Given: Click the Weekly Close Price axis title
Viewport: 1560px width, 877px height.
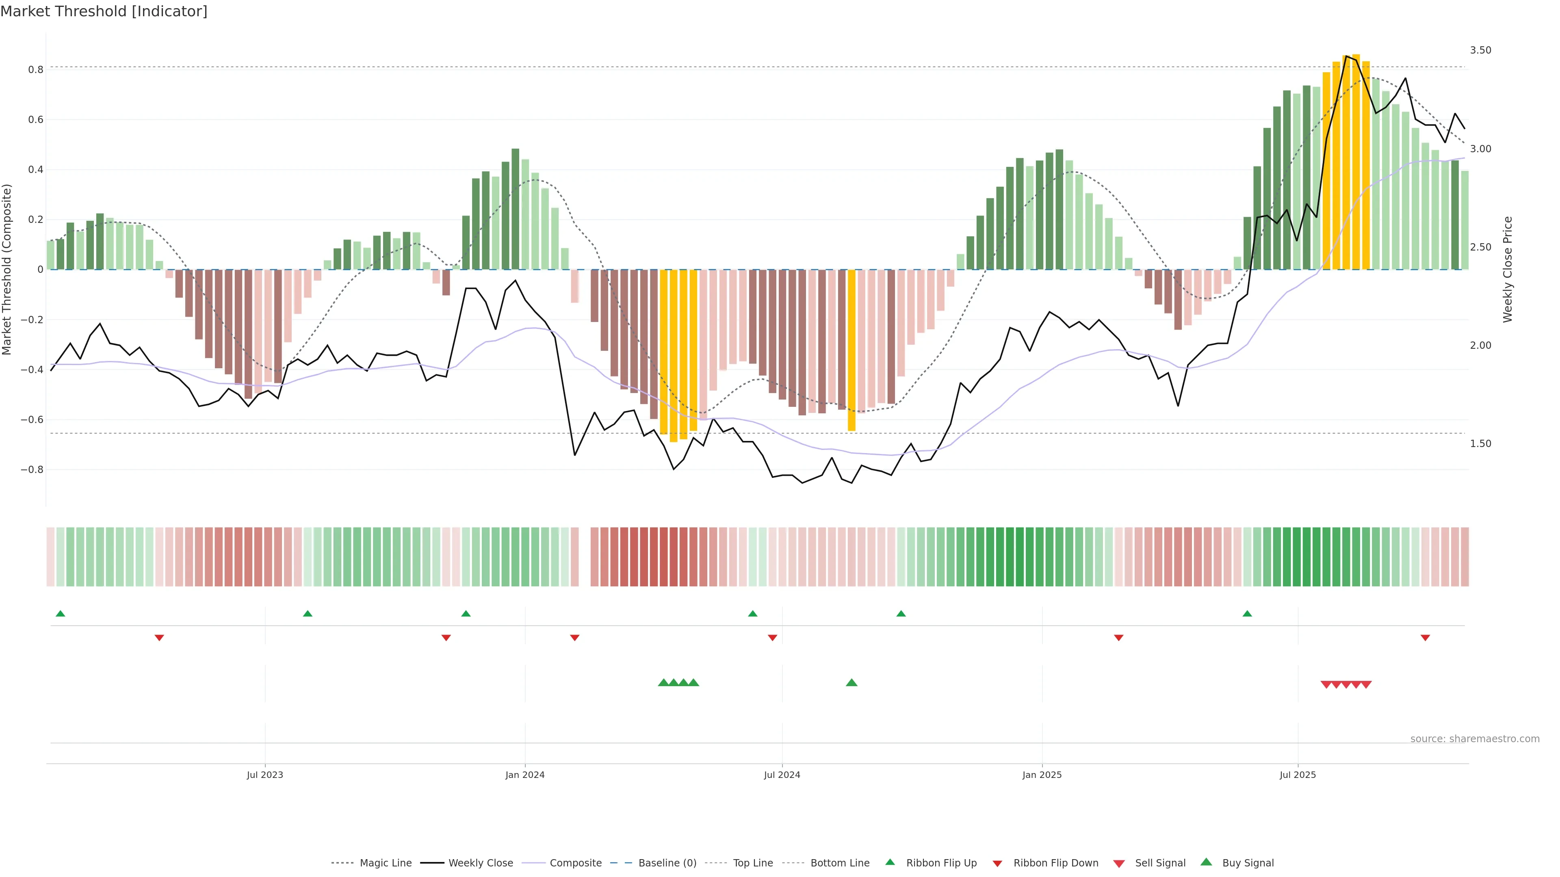Looking at the screenshot, I should 1507,269.
